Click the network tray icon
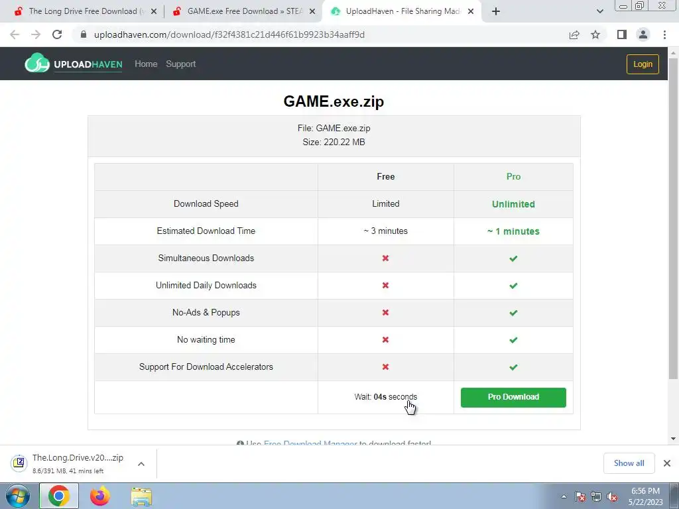The width and height of the screenshot is (679, 509). [x=596, y=496]
